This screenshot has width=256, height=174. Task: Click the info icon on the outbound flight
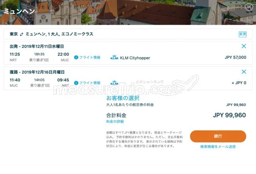point(76,57)
